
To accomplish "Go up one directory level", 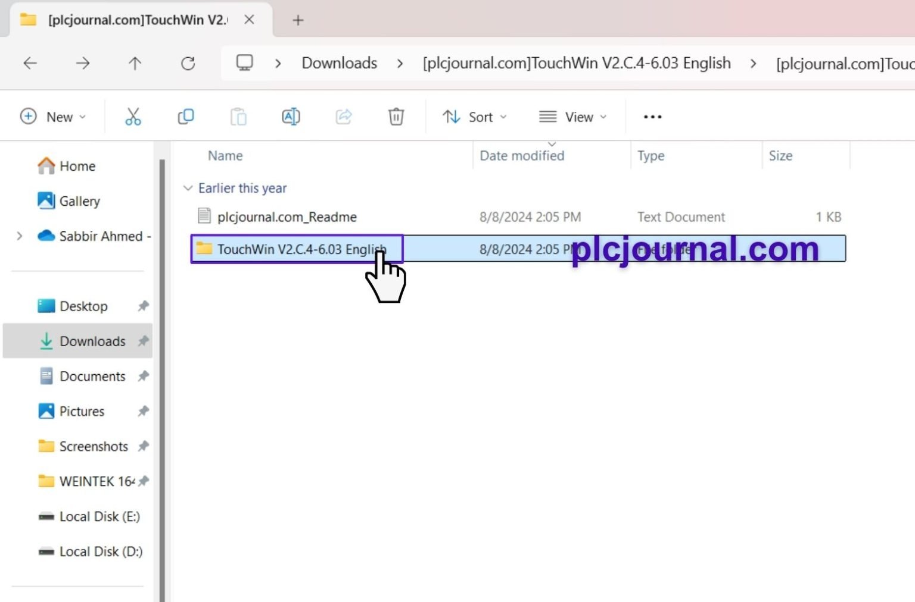I will click(x=135, y=63).
